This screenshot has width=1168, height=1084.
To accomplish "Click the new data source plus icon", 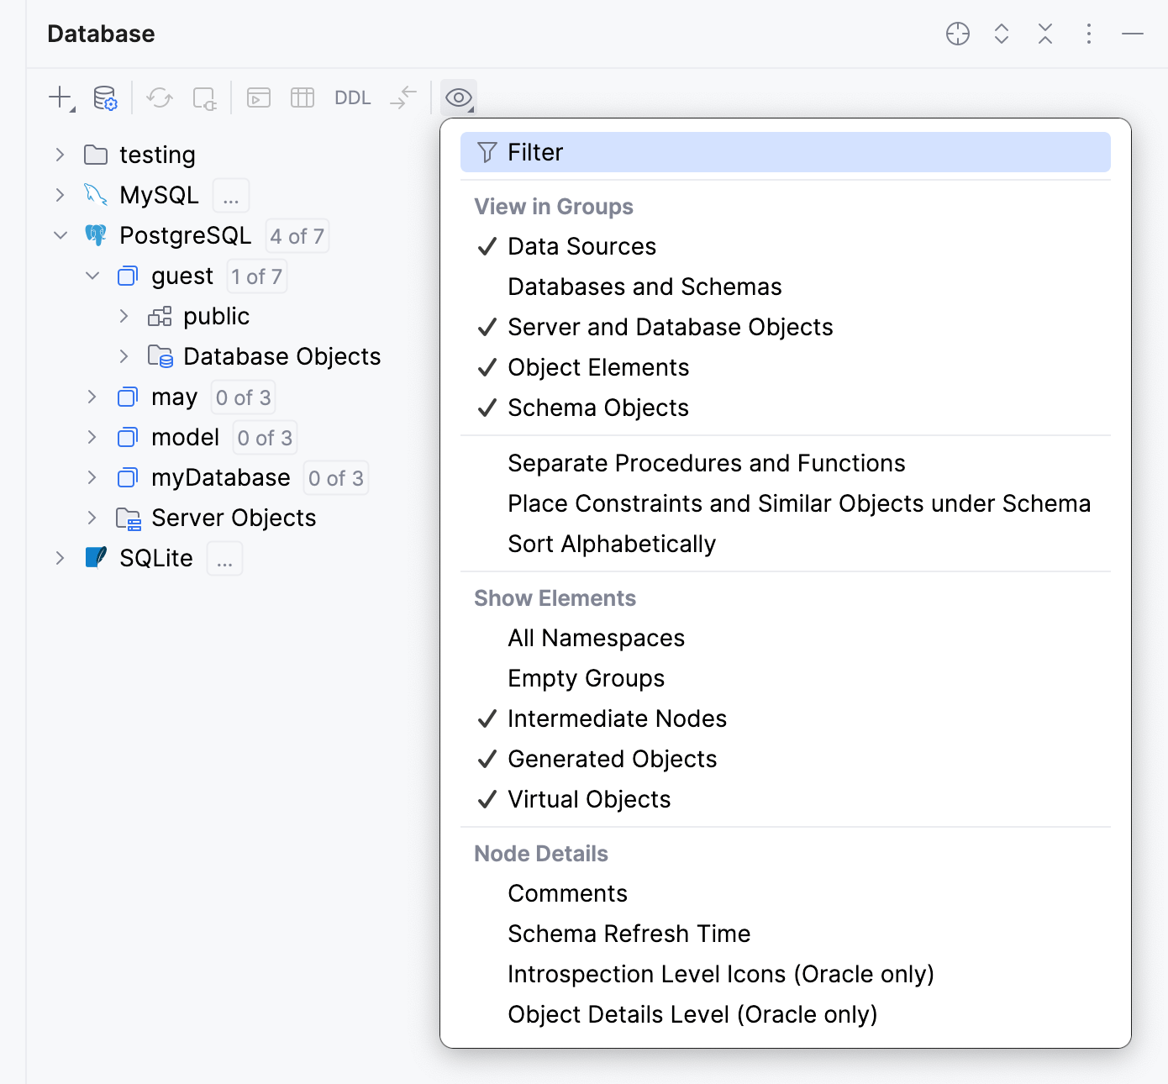I will [x=59, y=97].
